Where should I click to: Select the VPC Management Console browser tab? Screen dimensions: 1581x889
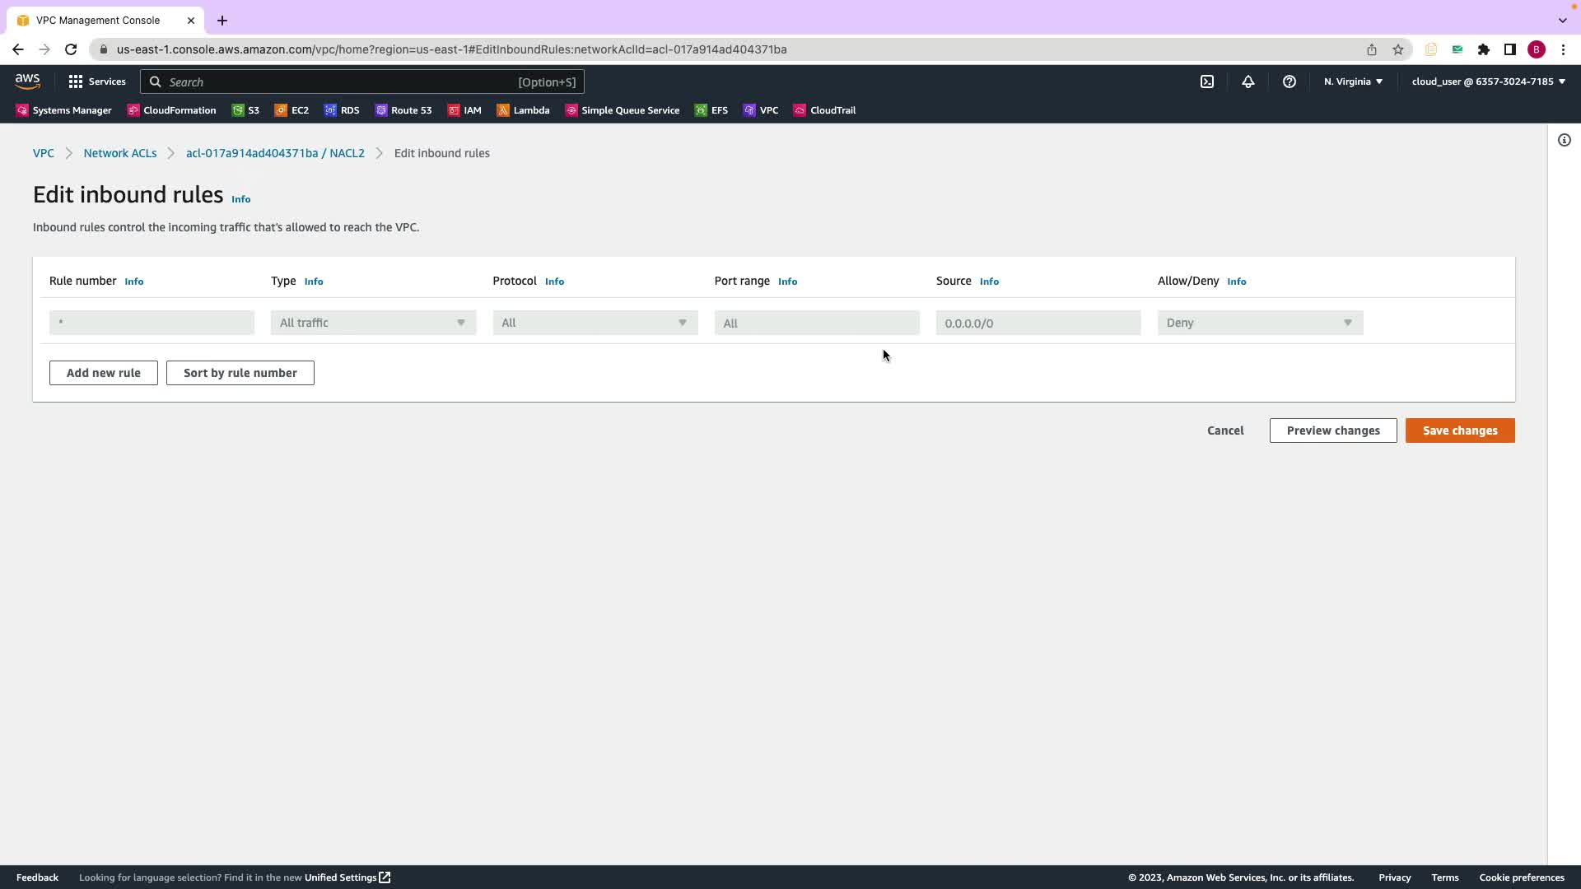click(x=98, y=21)
